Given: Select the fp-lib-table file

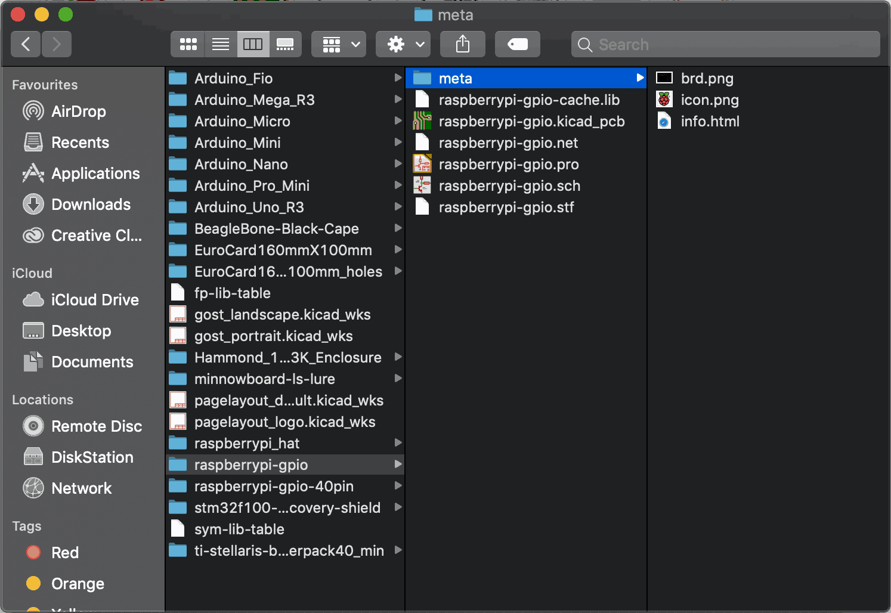Looking at the screenshot, I should 285,293.
